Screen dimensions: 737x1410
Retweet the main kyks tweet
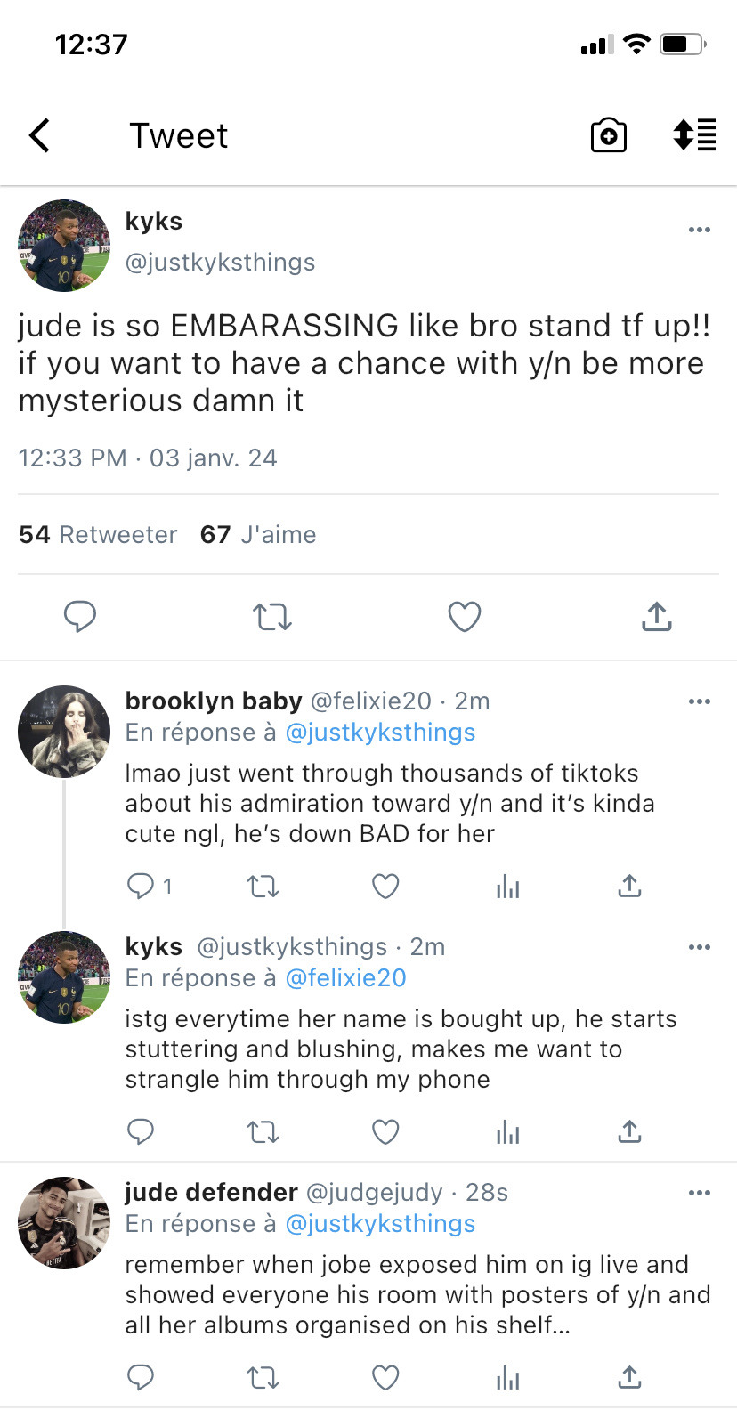point(272,616)
